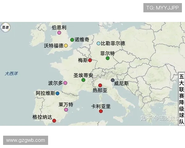The width and height of the screenshot is (185, 148).
Task: Click the light blue marker beside 比勒菲尔德
Action: click(x=99, y=43)
